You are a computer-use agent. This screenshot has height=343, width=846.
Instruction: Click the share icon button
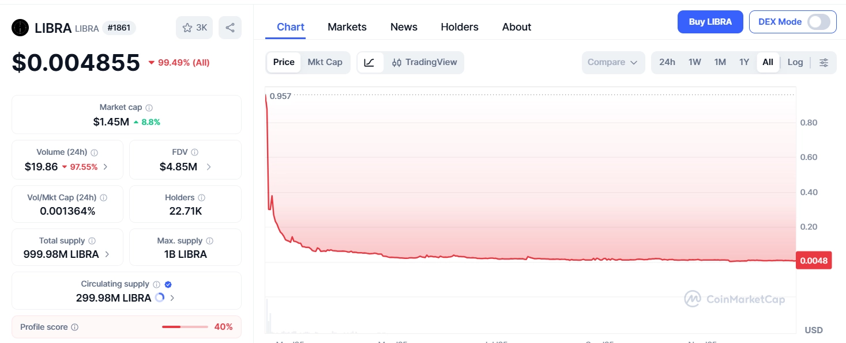pos(230,28)
